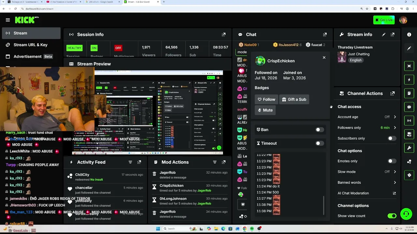Toggle the Timeout switch for CrispEchicken
417x234 pixels.
click(x=320, y=143)
